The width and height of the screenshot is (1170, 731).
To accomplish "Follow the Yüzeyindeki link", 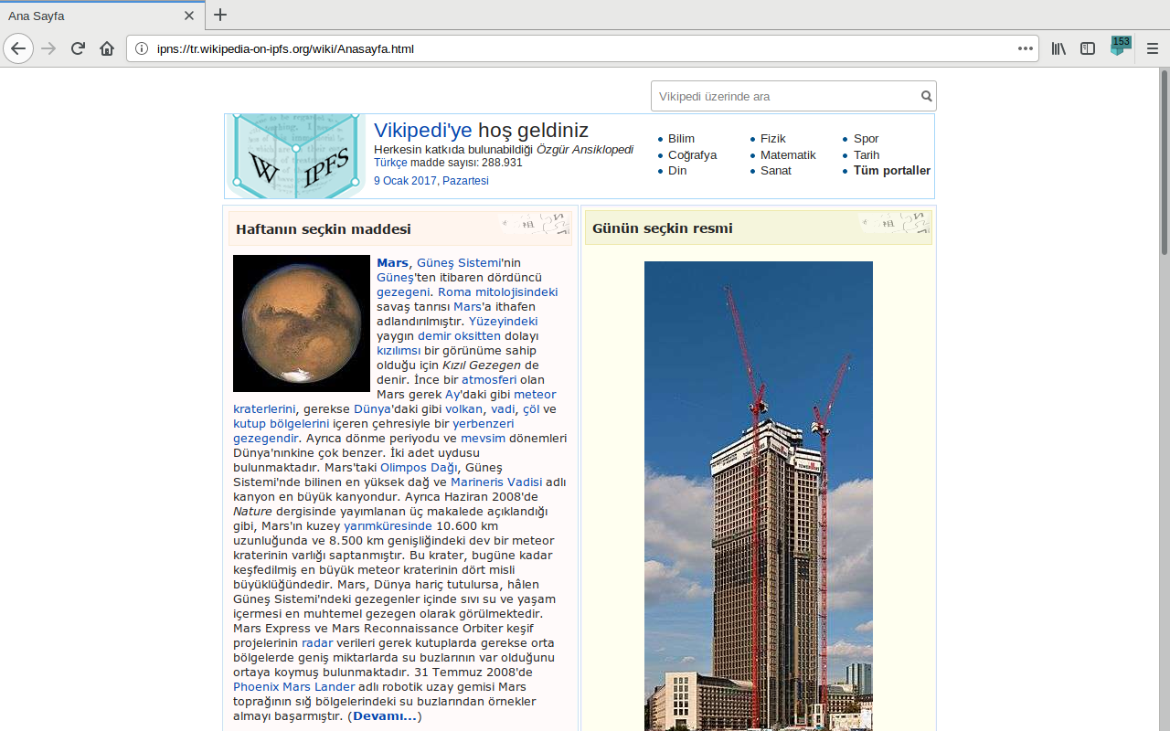I will pyautogui.click(x=503, y=322).
